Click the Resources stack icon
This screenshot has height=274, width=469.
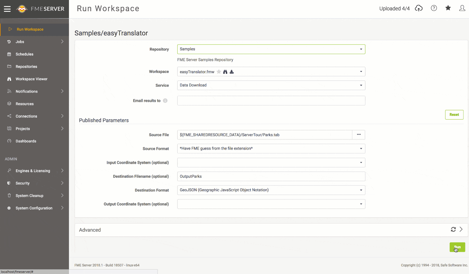click(9, 104)
